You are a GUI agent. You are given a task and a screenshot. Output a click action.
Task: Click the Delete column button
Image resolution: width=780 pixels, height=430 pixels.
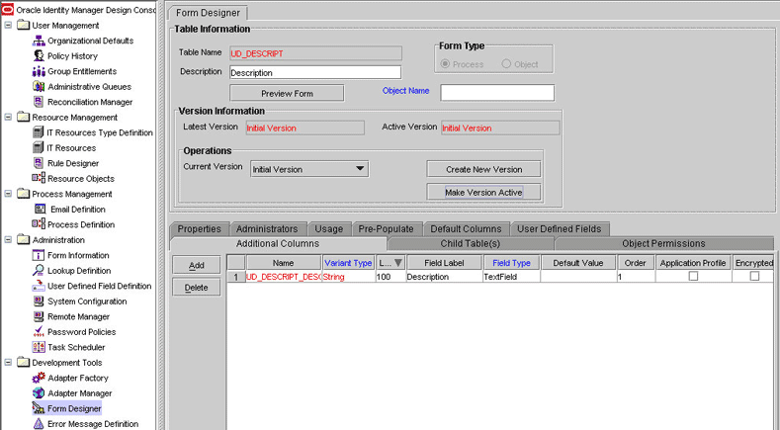[197, 288]
